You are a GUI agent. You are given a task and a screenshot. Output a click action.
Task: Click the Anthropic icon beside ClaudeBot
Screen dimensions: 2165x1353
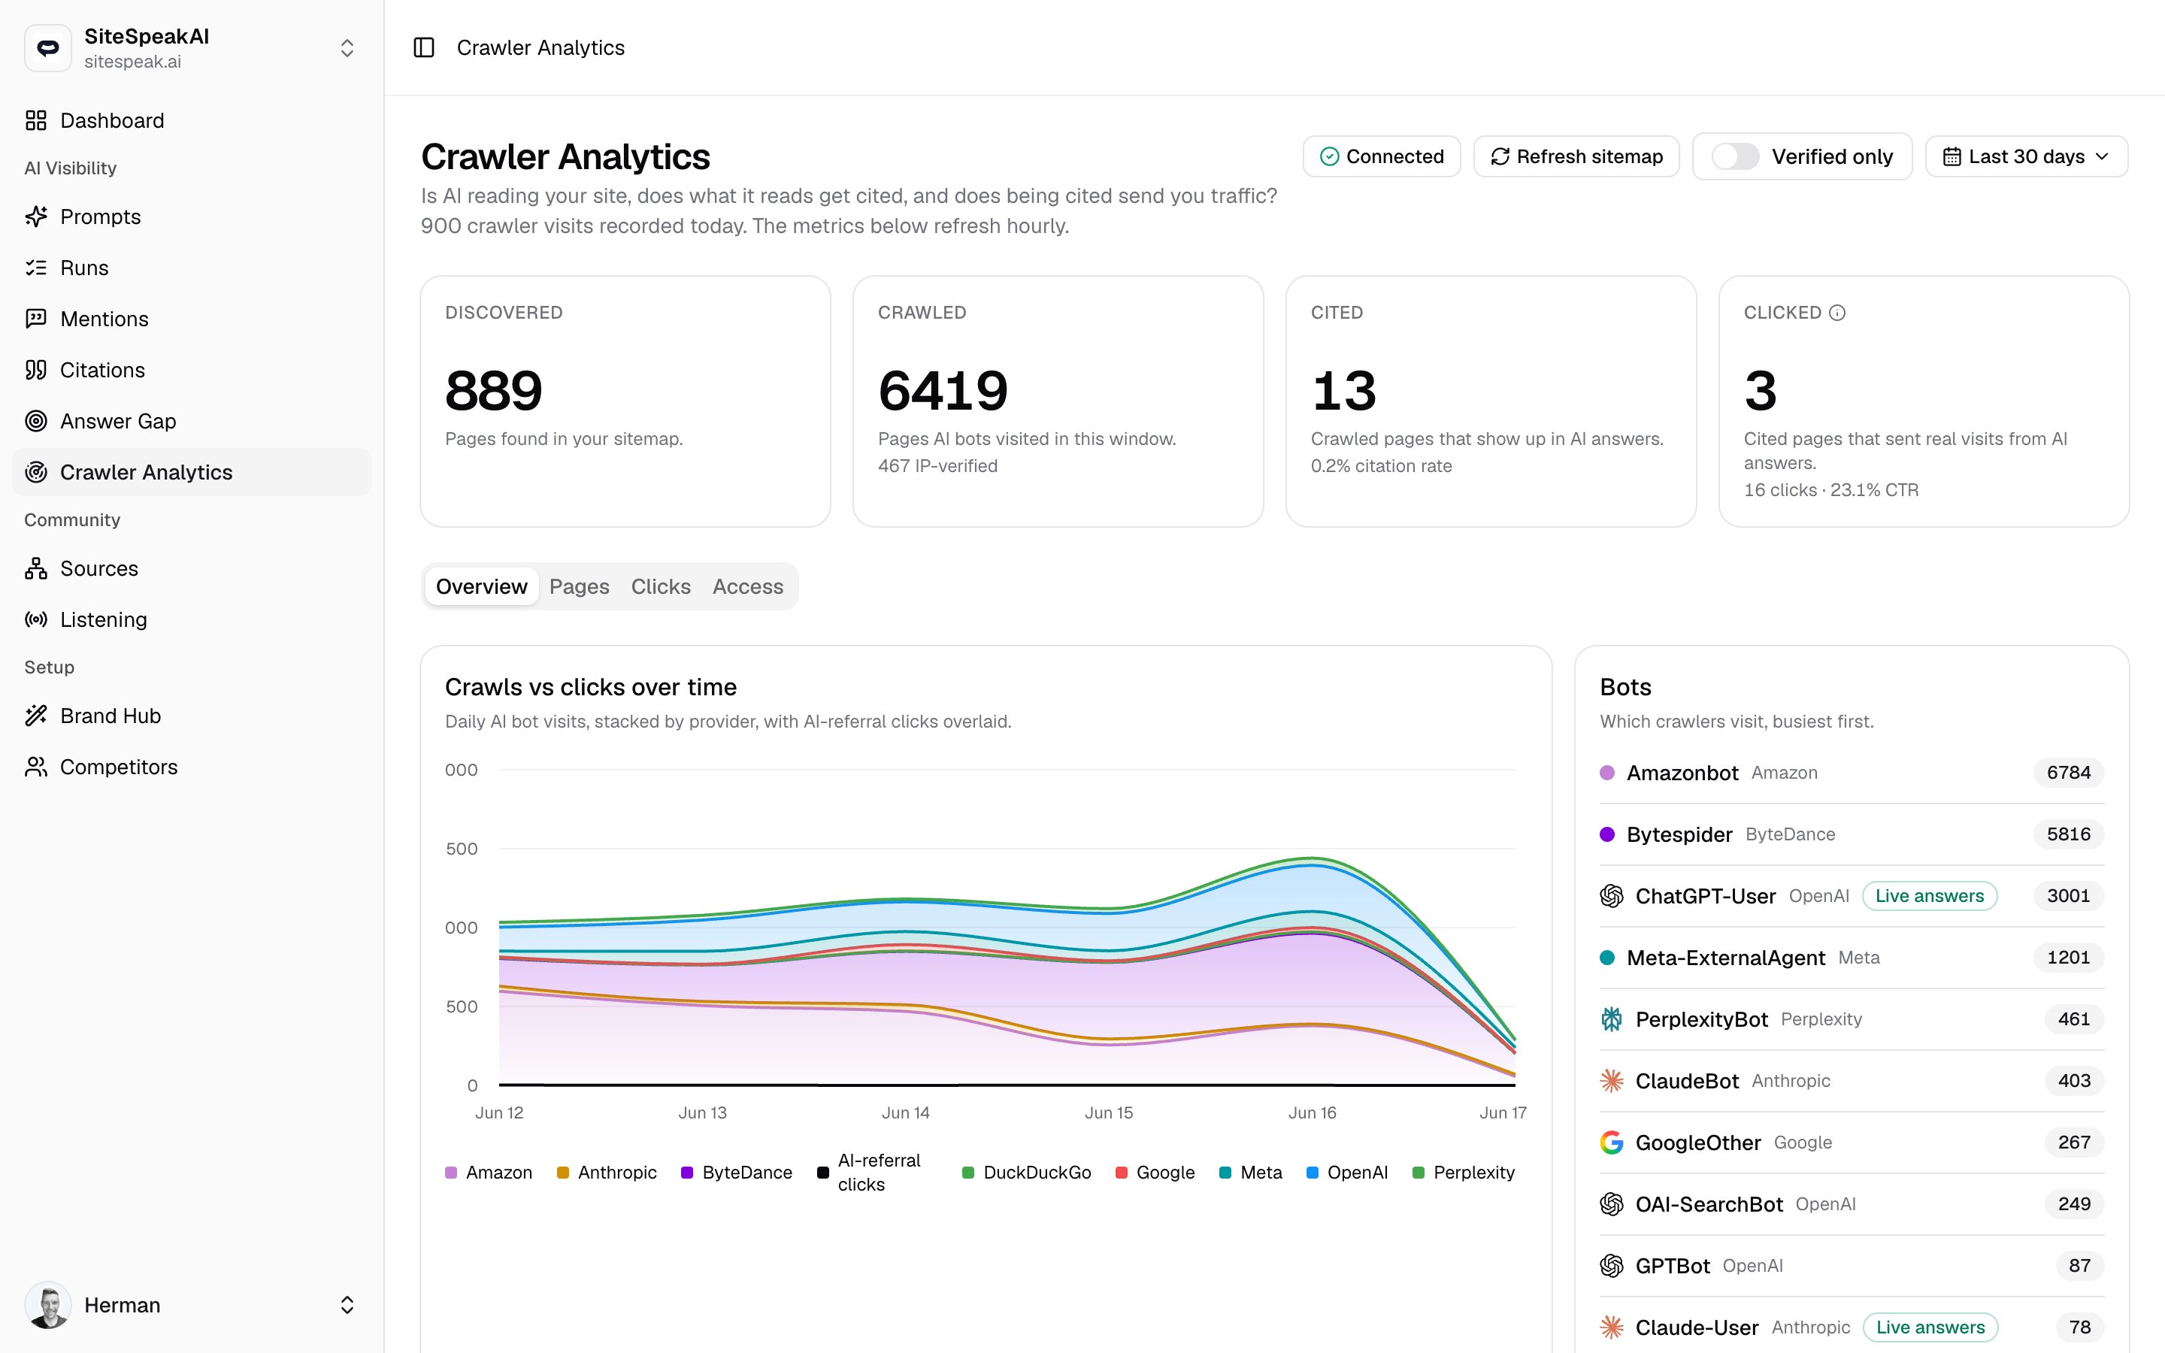pos(1611,1081)
